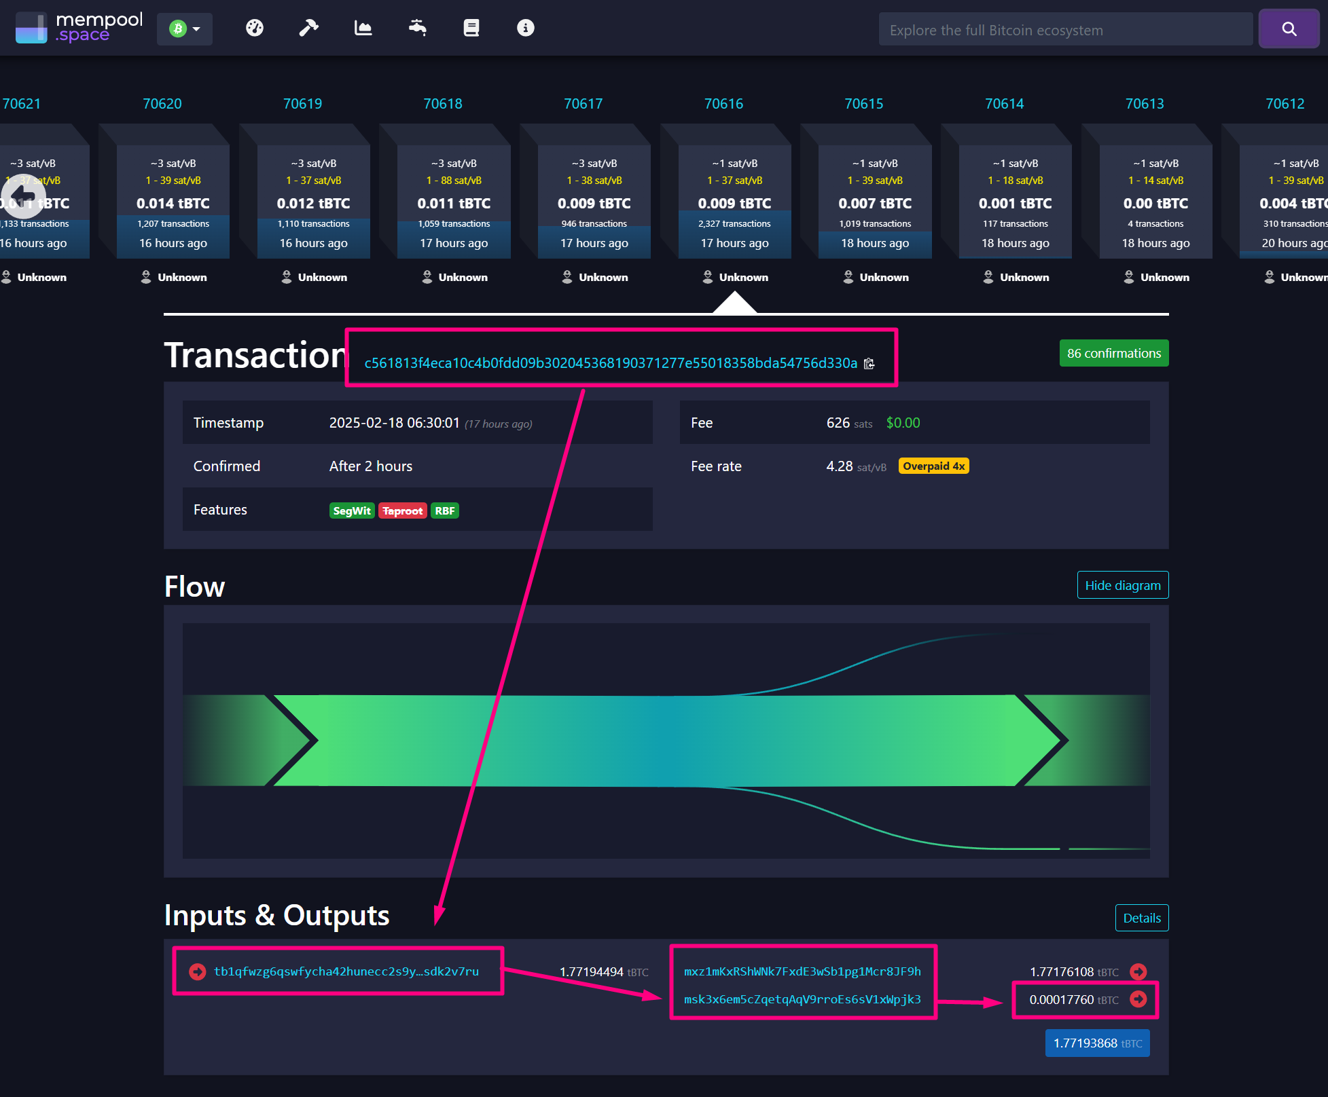Open the docs book icon

471,28
